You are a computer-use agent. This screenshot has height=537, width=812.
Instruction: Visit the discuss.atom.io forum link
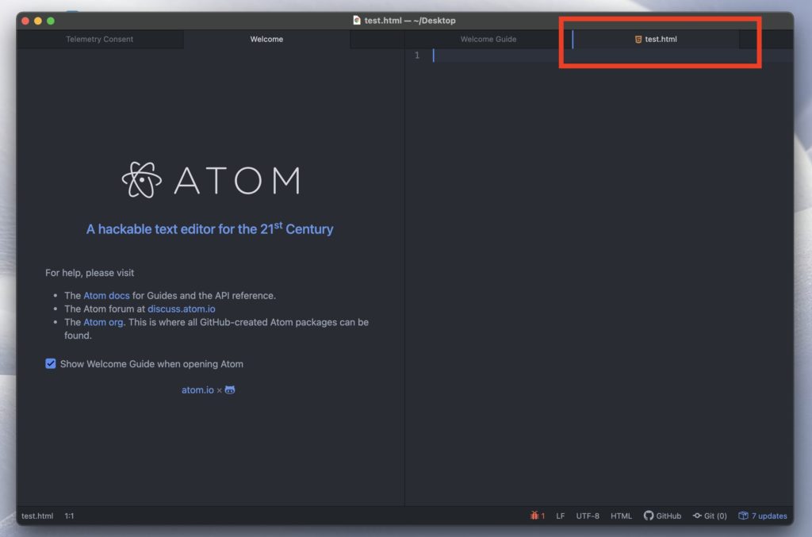pos(182,309)
